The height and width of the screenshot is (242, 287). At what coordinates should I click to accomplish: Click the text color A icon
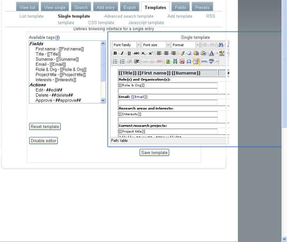[x=212, y=53]
